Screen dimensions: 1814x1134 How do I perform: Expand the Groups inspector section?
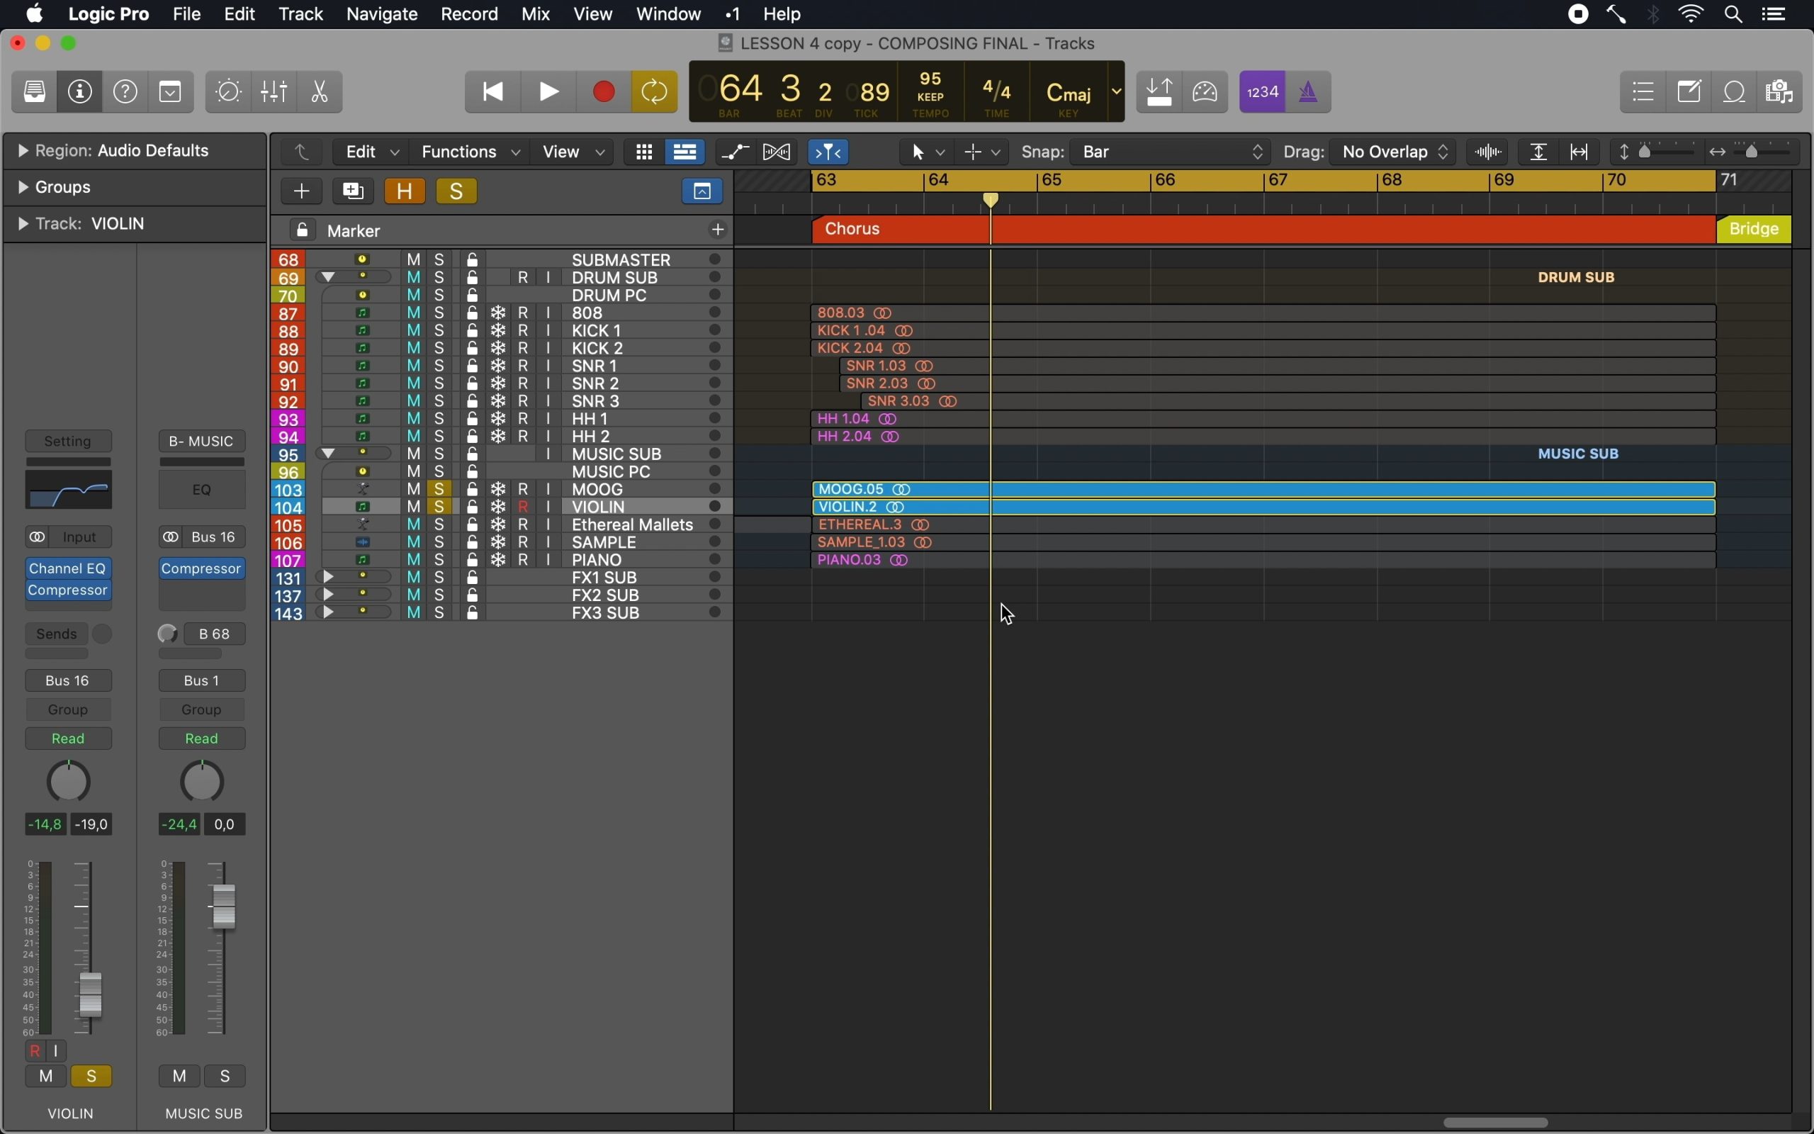[23, 188]
